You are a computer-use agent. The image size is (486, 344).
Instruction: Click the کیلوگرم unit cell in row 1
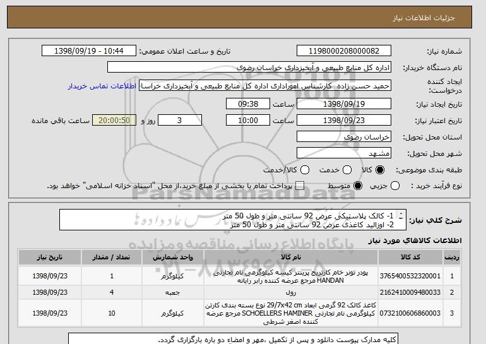click(x=173, y=276)
